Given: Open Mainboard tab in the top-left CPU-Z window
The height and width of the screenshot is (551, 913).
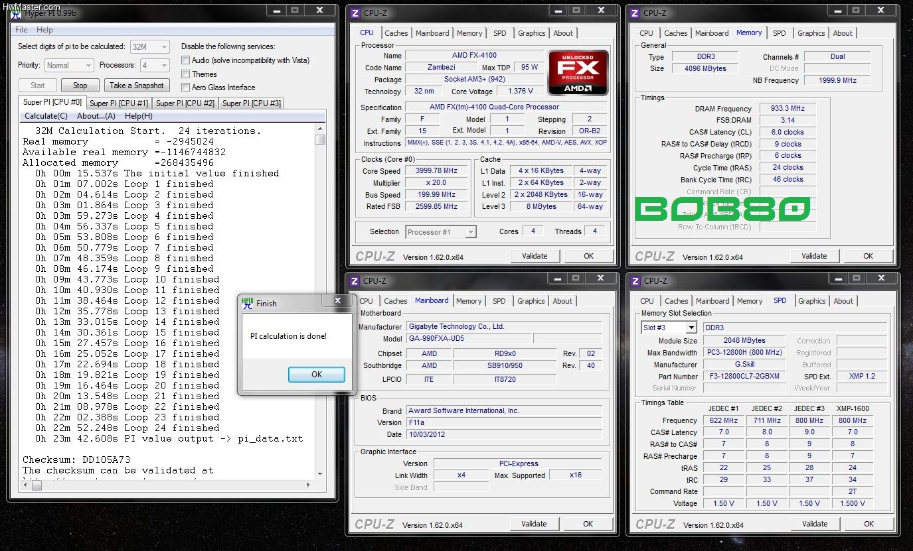Looking at the screenshot, I should pos(432,33).
